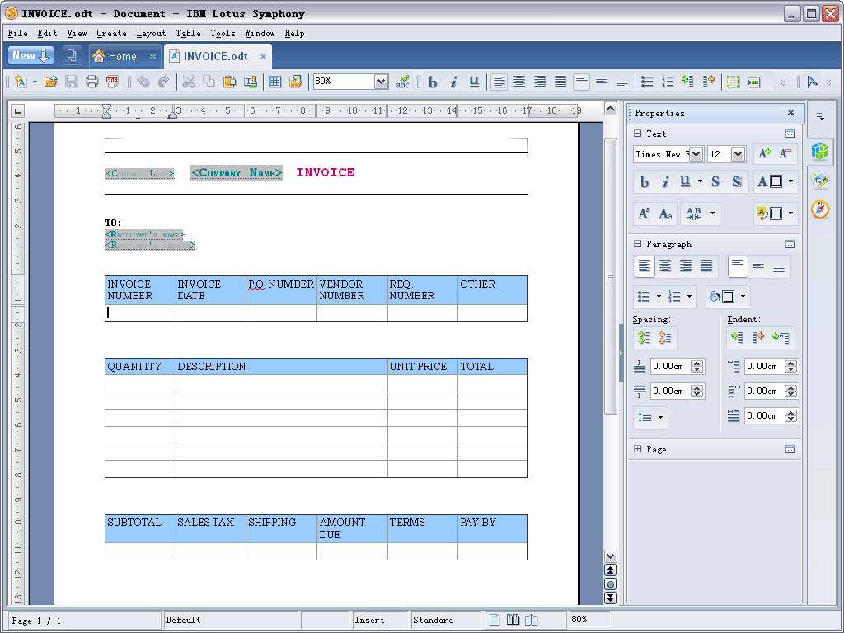Click the strikethrough icon in Text panel
Viewport: 844px width, 633px height.
(x=716, y=182)
